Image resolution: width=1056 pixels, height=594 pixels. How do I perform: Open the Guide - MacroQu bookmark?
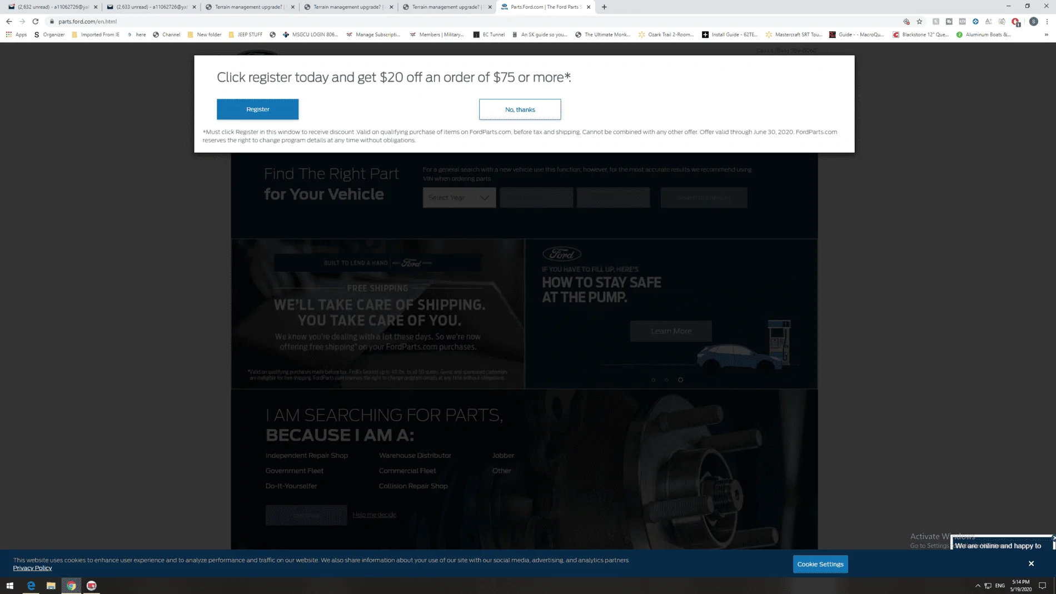point(856,34)
